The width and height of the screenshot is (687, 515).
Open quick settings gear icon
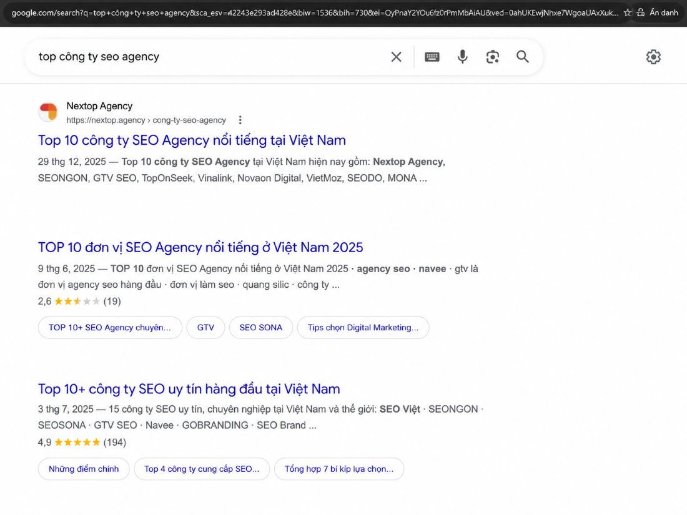coord(653,57)
